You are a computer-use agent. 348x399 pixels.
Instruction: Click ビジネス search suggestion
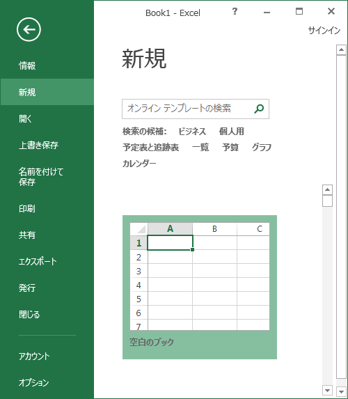pyautogui.click(x=192, y=132)
